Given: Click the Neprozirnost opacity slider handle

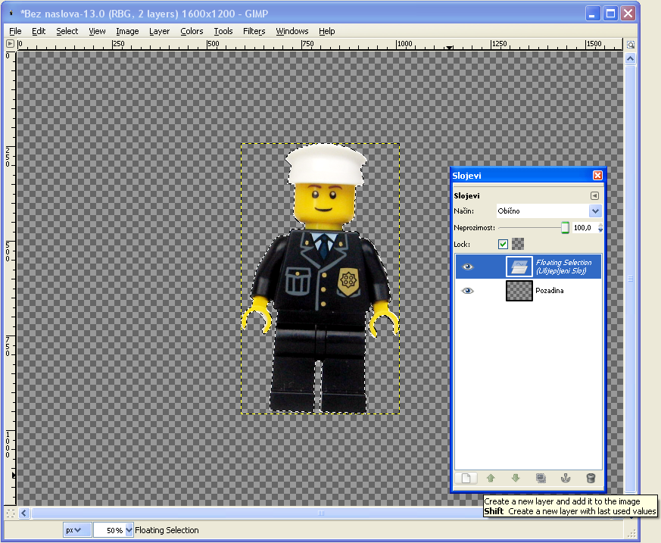Looking at the screenshot, I should [x=565, y=228].
